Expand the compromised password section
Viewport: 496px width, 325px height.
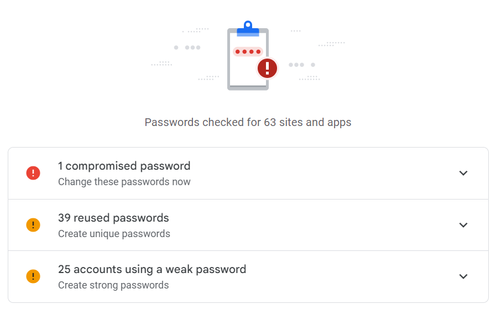[463, 173]
